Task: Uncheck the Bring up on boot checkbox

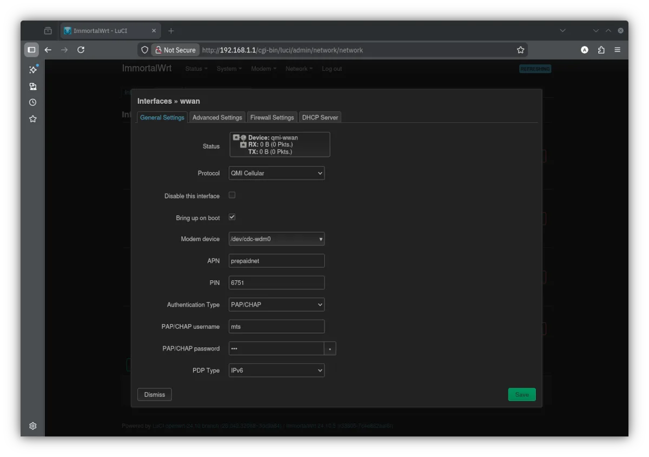Action: pos(232,217)
